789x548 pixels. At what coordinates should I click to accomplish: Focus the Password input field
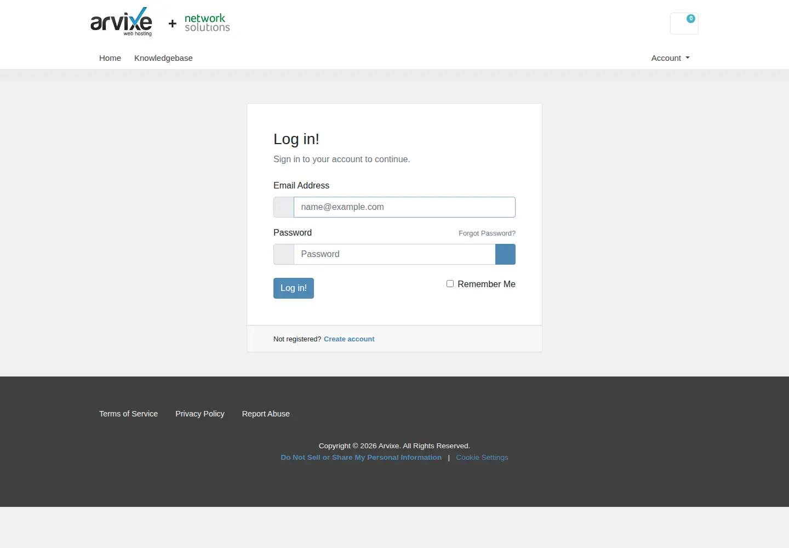[x=395, y=254]
